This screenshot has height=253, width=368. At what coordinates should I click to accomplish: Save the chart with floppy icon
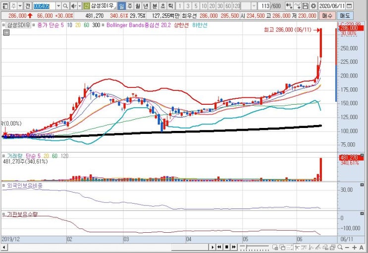pos(305,6)
